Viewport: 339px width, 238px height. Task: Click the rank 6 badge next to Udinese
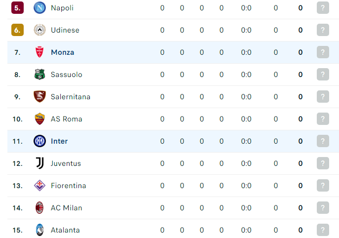pos(17,30)
